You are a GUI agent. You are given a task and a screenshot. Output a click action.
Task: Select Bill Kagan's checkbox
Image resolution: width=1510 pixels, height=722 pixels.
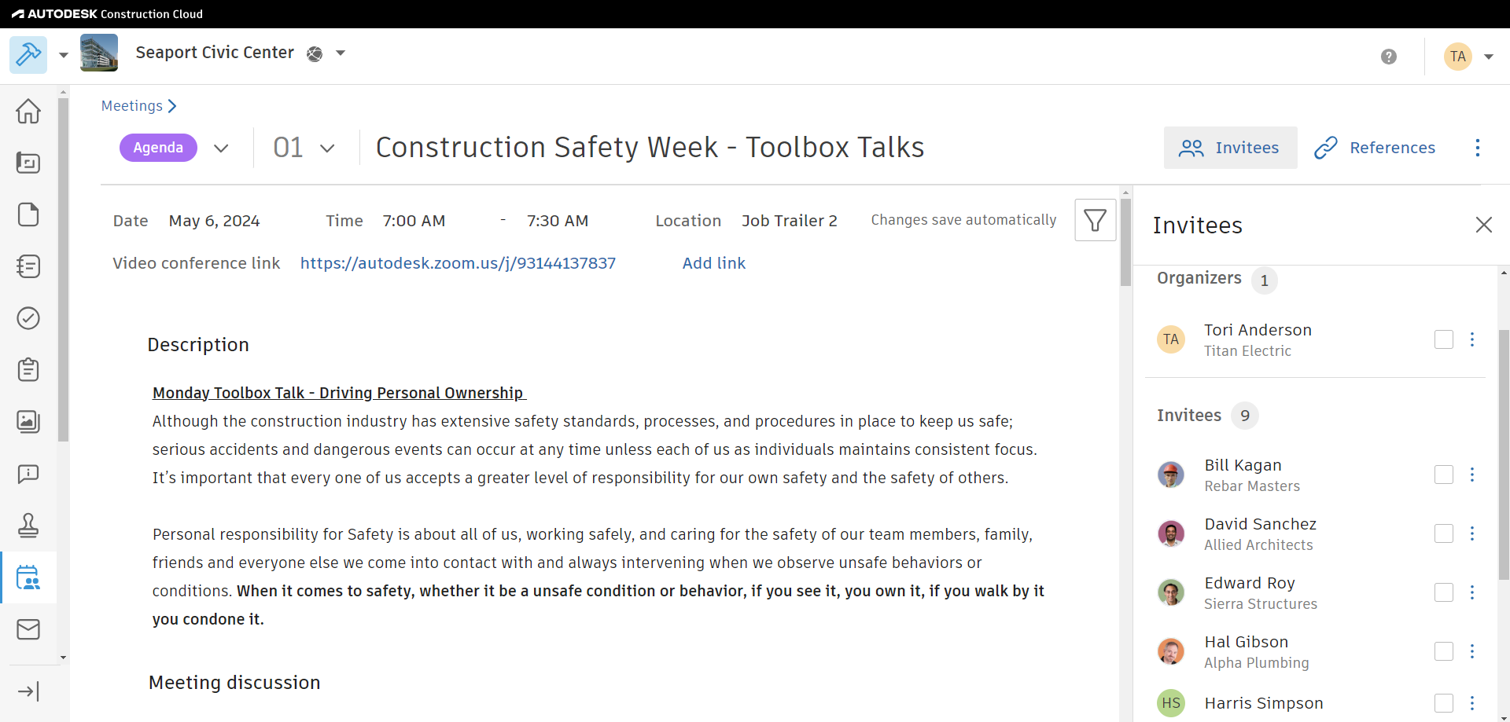(1443, 475)
